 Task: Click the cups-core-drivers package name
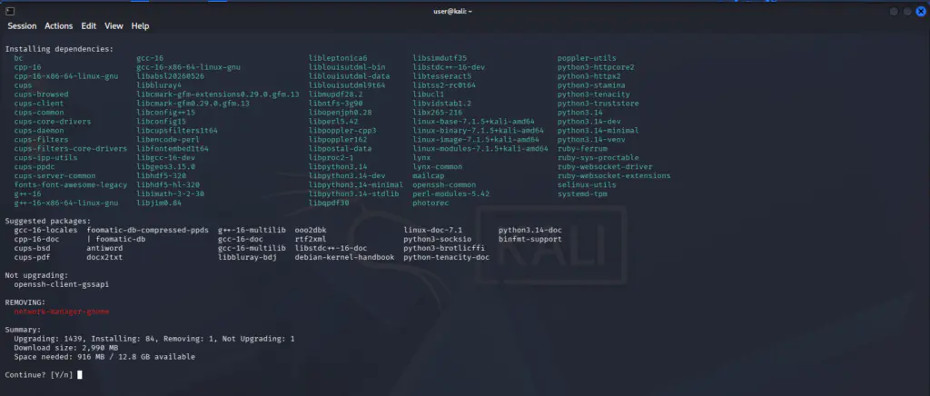coord(53,122)
